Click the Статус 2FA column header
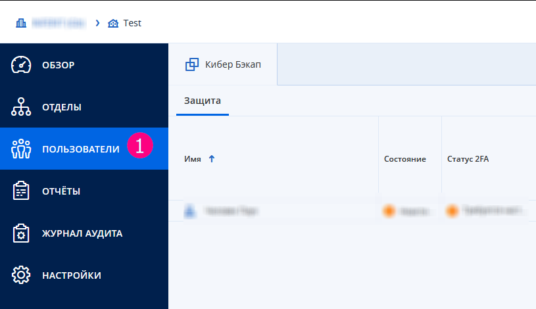The image size is (536, 309). [468, 159]
